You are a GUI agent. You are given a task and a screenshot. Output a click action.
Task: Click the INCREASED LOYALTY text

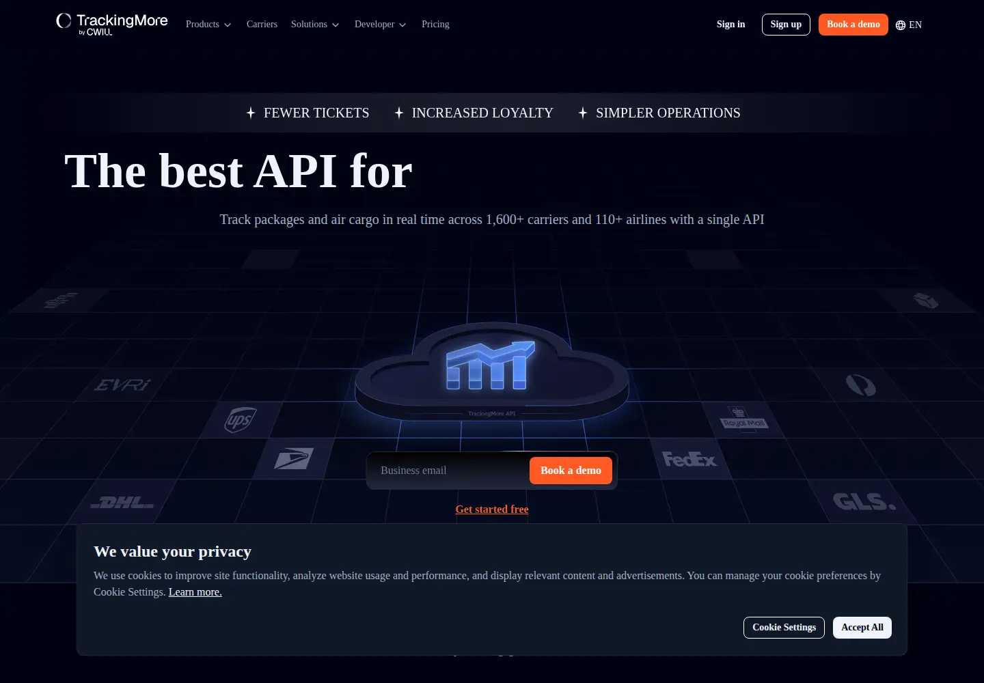[482, 113]
